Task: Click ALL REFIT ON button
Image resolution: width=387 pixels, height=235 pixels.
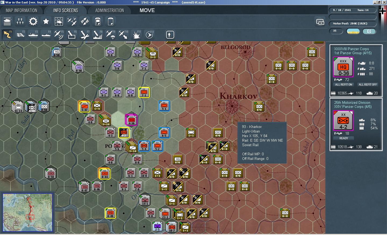Action: pos(343,85)
